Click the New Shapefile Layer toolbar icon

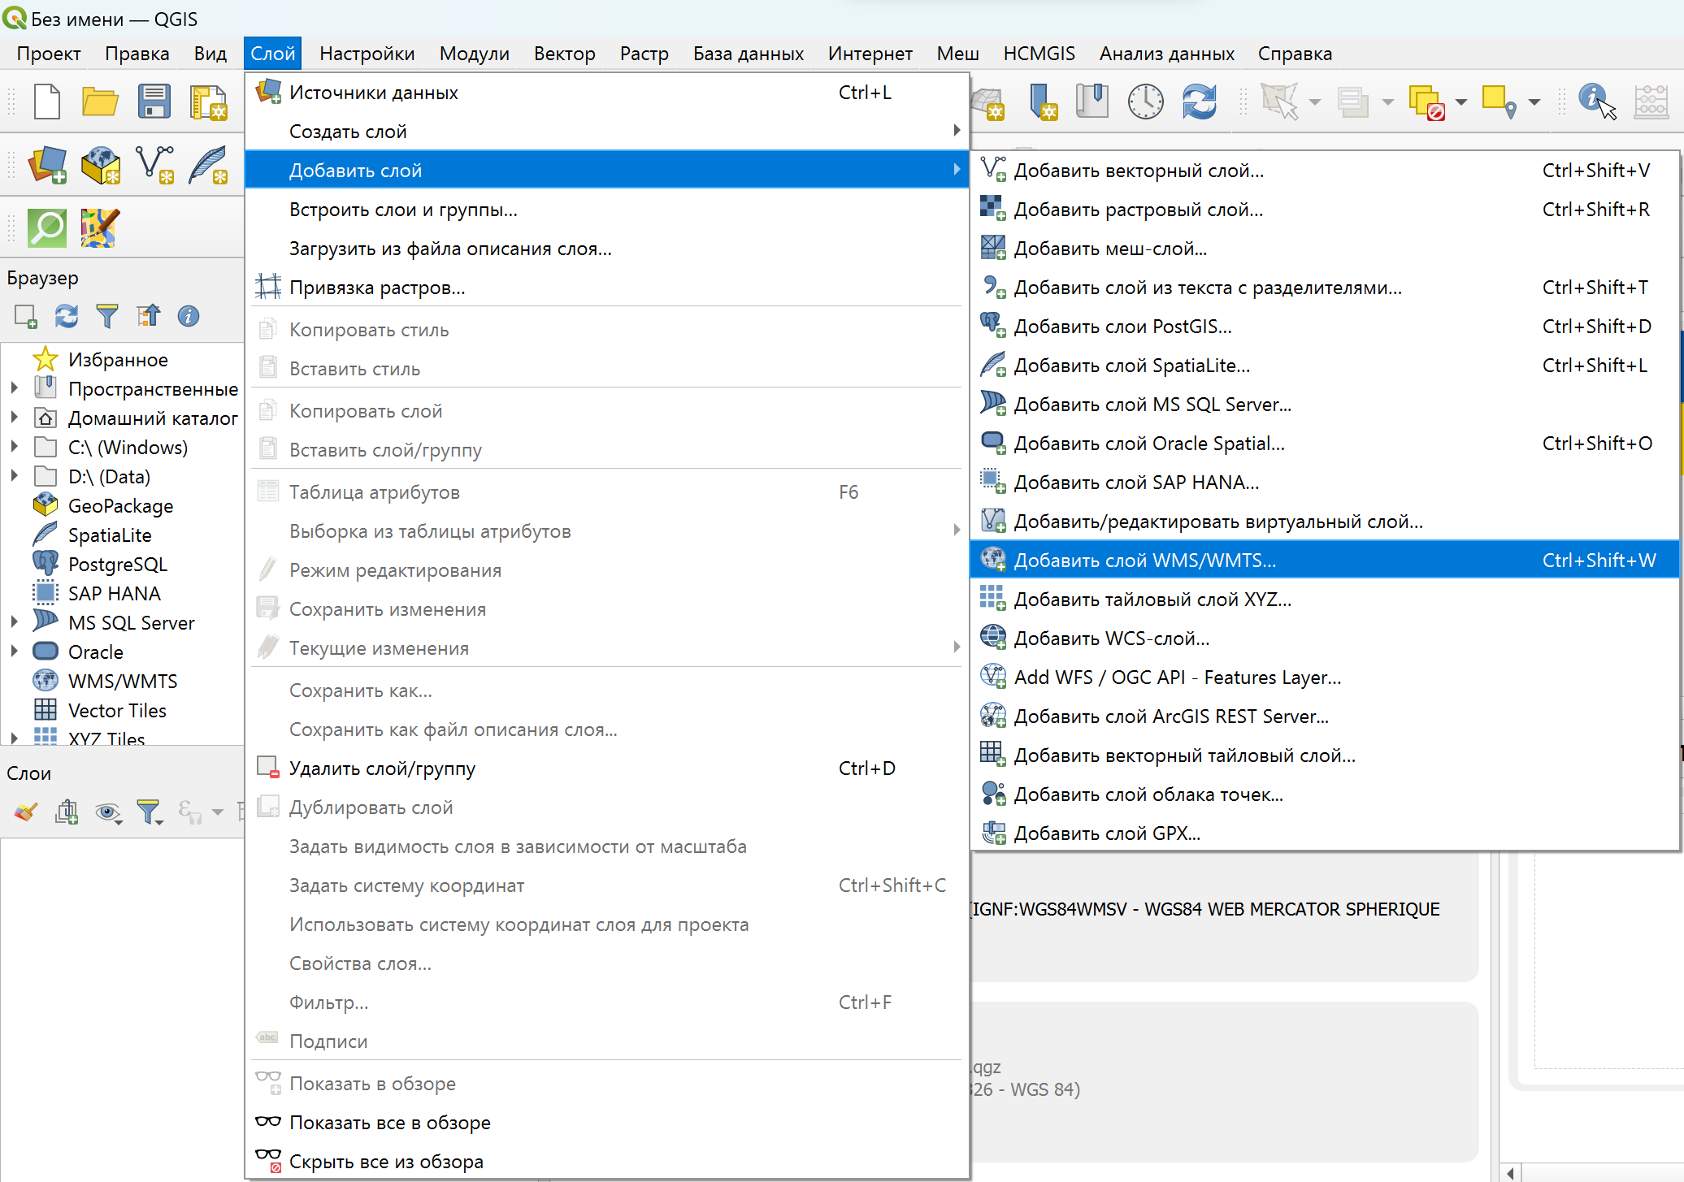point(154,165)
